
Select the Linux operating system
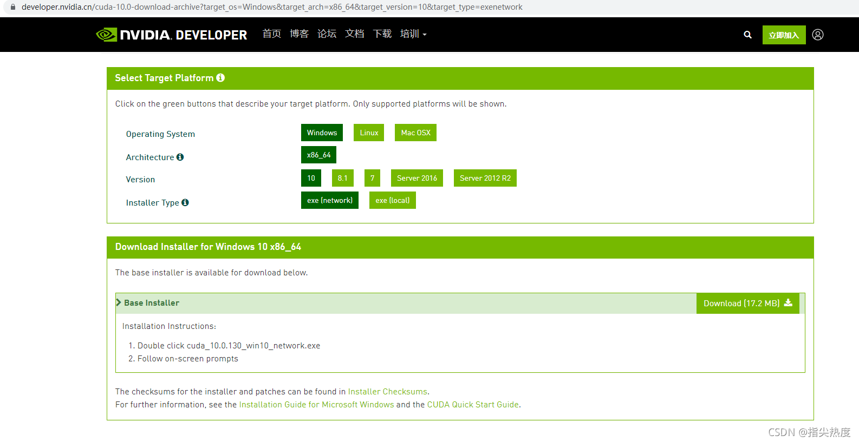[369, 133]
